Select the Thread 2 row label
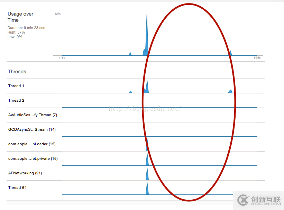This screenshot has width=284, height=210. point(16,100)
